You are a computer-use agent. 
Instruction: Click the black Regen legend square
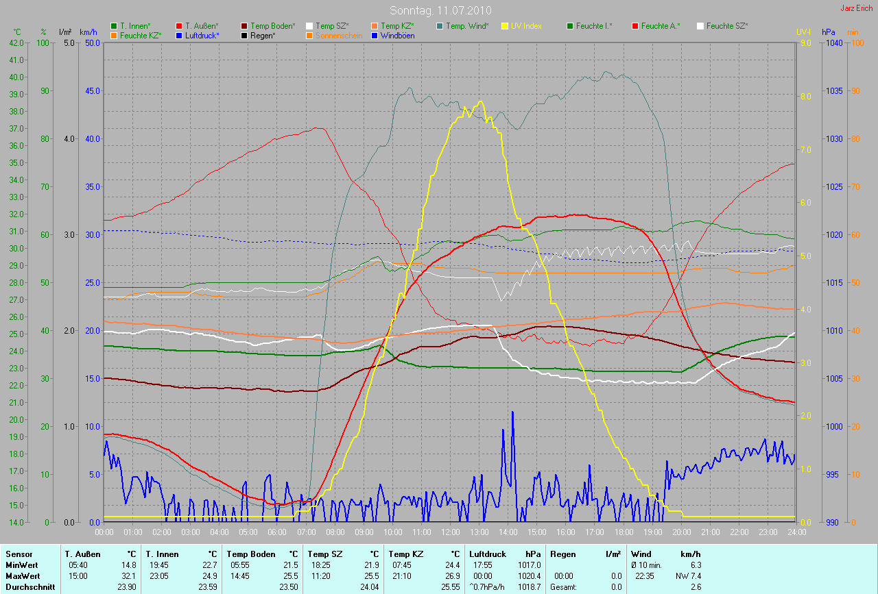pos(244,35)
